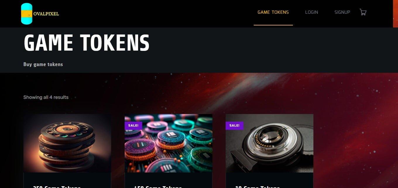Open the shopping cart icon
The height and width of the screenshot is (188, 398).
(363, 12)
